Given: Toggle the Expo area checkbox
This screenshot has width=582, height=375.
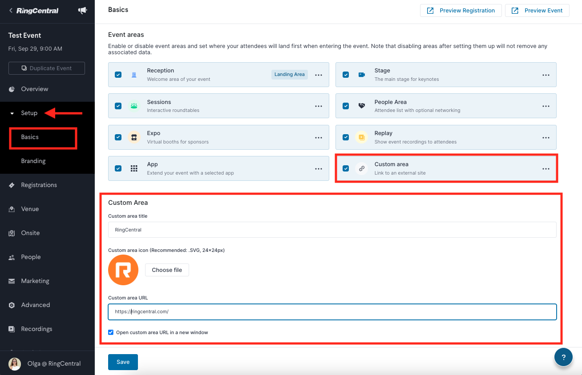Looking at the screenshot, I should click(x=118, y=137).
